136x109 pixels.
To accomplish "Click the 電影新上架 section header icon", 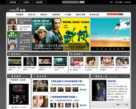I will coord(93,76).
